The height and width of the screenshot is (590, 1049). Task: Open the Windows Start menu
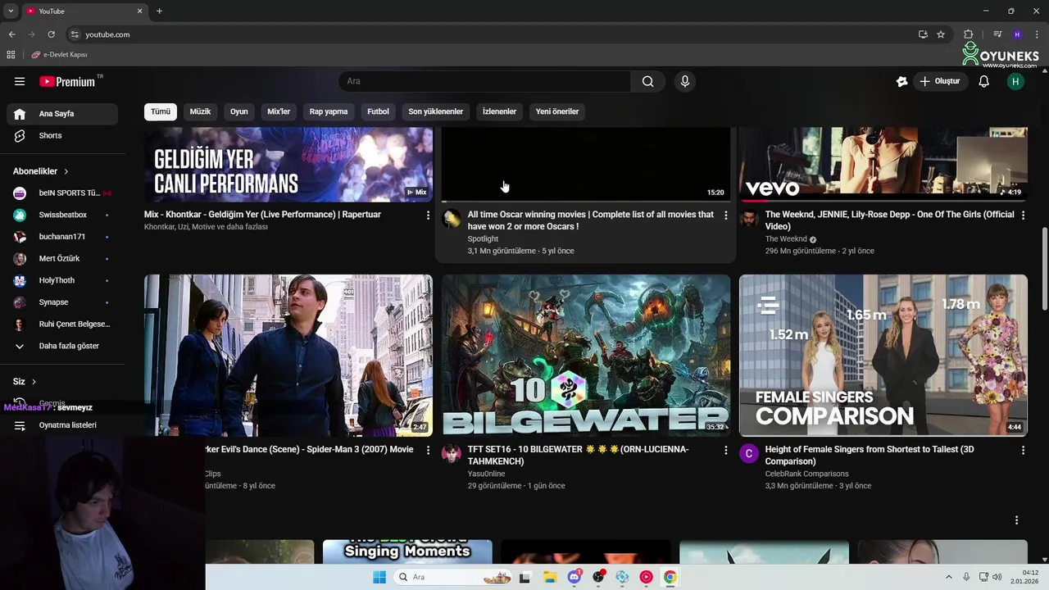click(379, 577)
